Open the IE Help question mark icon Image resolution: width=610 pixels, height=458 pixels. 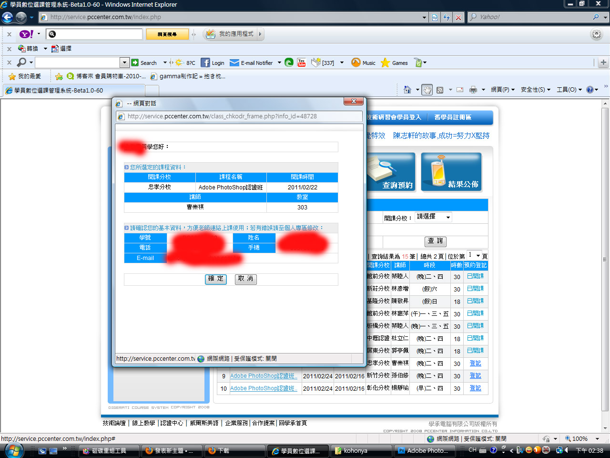click(x=590, y=90)
